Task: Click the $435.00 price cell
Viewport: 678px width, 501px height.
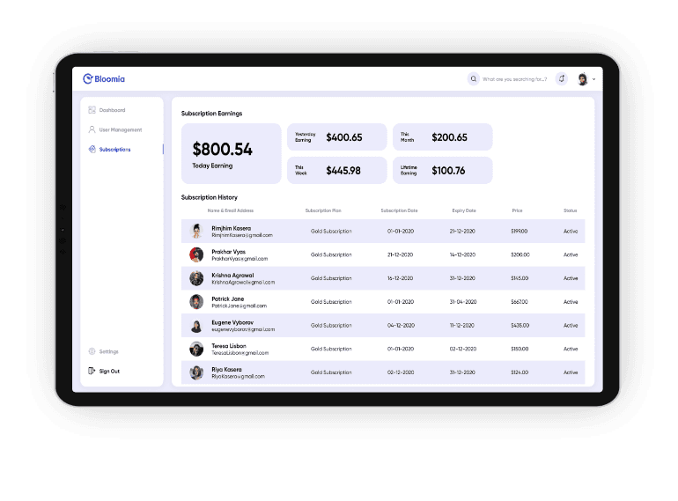Action: 520,325
